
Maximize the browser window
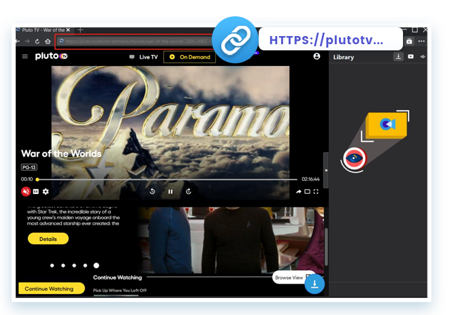click(x=415, y=30)
